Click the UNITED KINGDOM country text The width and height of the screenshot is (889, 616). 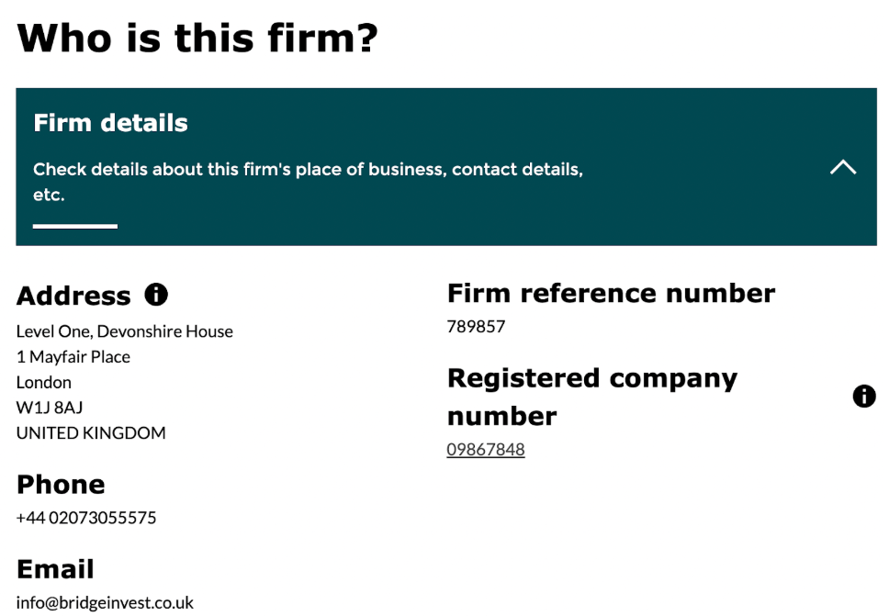(x=91, y=433)
